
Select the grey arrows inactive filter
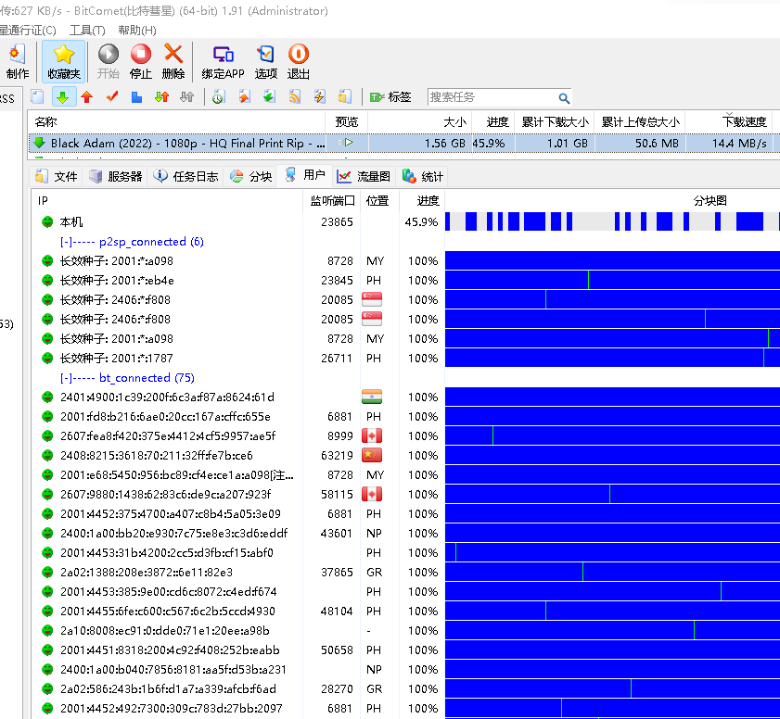click(x=186, y=97)
